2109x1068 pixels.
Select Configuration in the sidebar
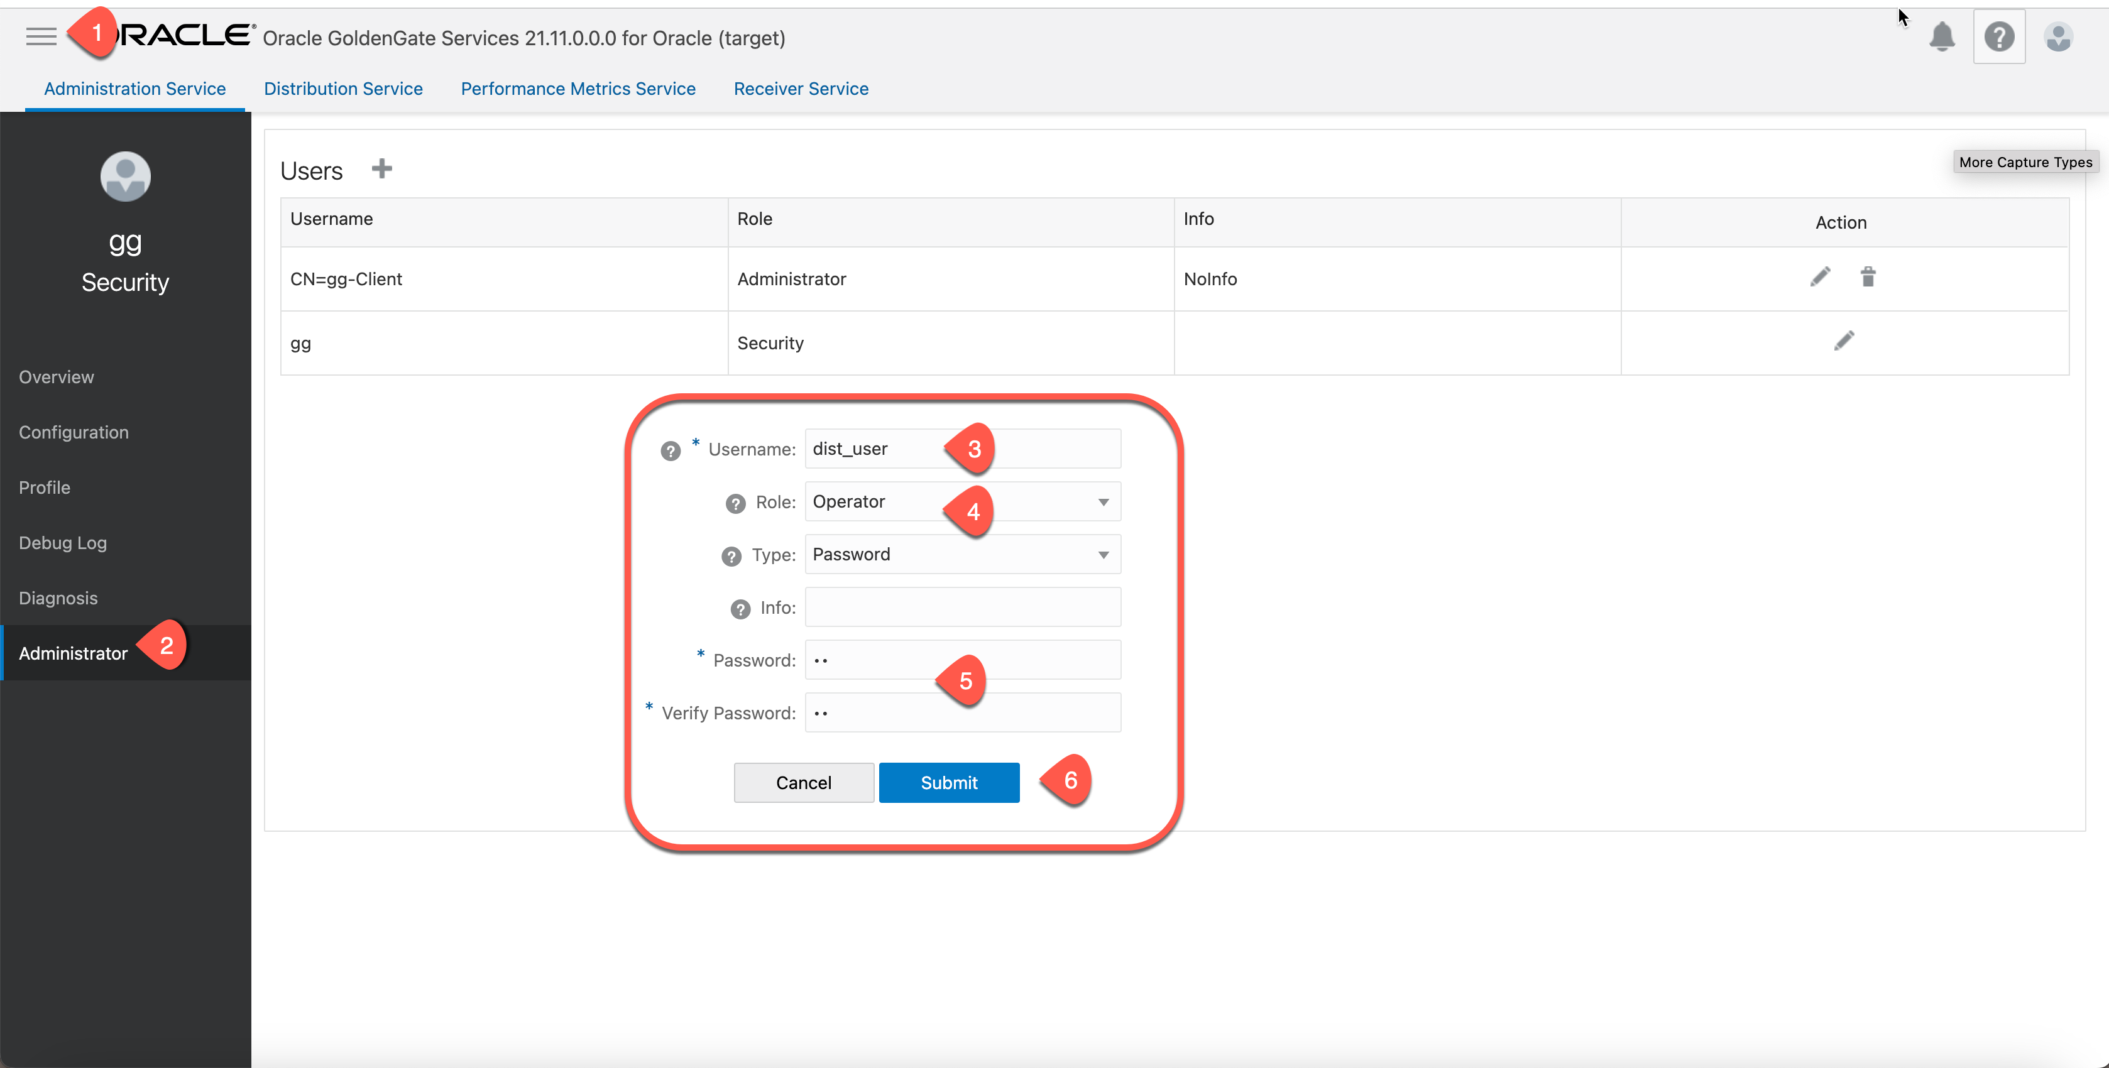[x=74, y=432]
